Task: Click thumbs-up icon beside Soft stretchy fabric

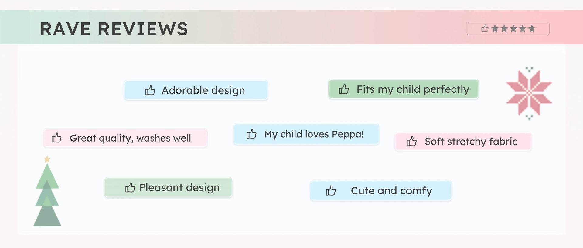Action: pyautogui.click(x=412, y=141)
